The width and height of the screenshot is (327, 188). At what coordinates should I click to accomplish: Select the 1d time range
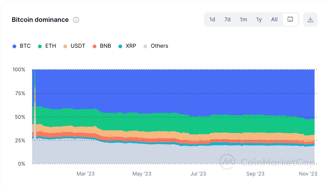(212, 19)
